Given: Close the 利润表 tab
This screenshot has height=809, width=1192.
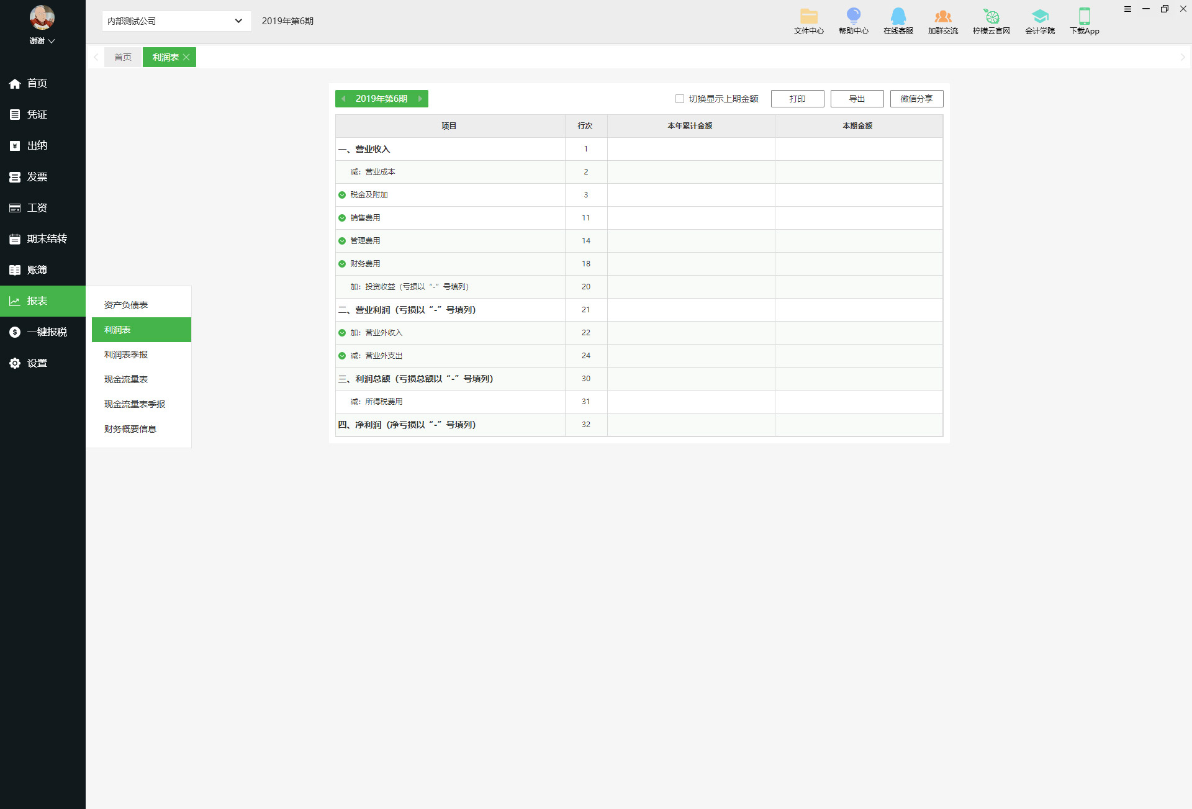Looking at the screenshot, I should 186,57.
